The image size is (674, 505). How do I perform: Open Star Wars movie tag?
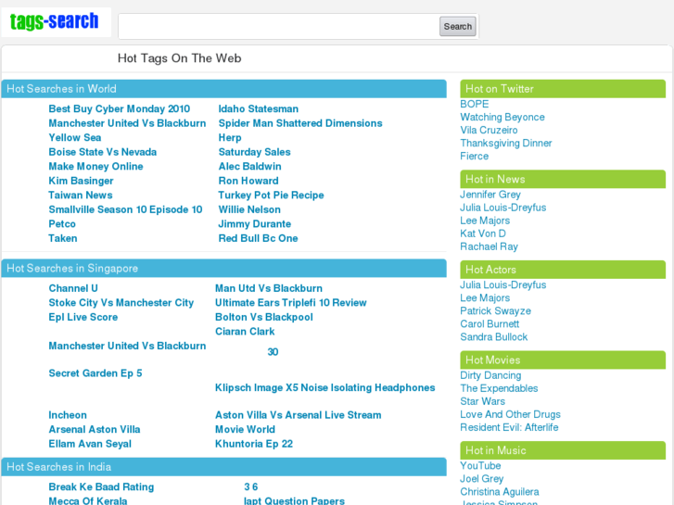pos(483,401)
